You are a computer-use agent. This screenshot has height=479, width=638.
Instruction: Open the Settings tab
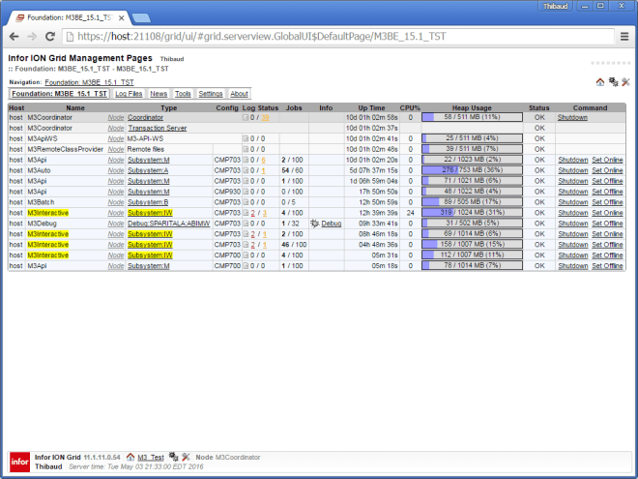(x=211, y=94)
